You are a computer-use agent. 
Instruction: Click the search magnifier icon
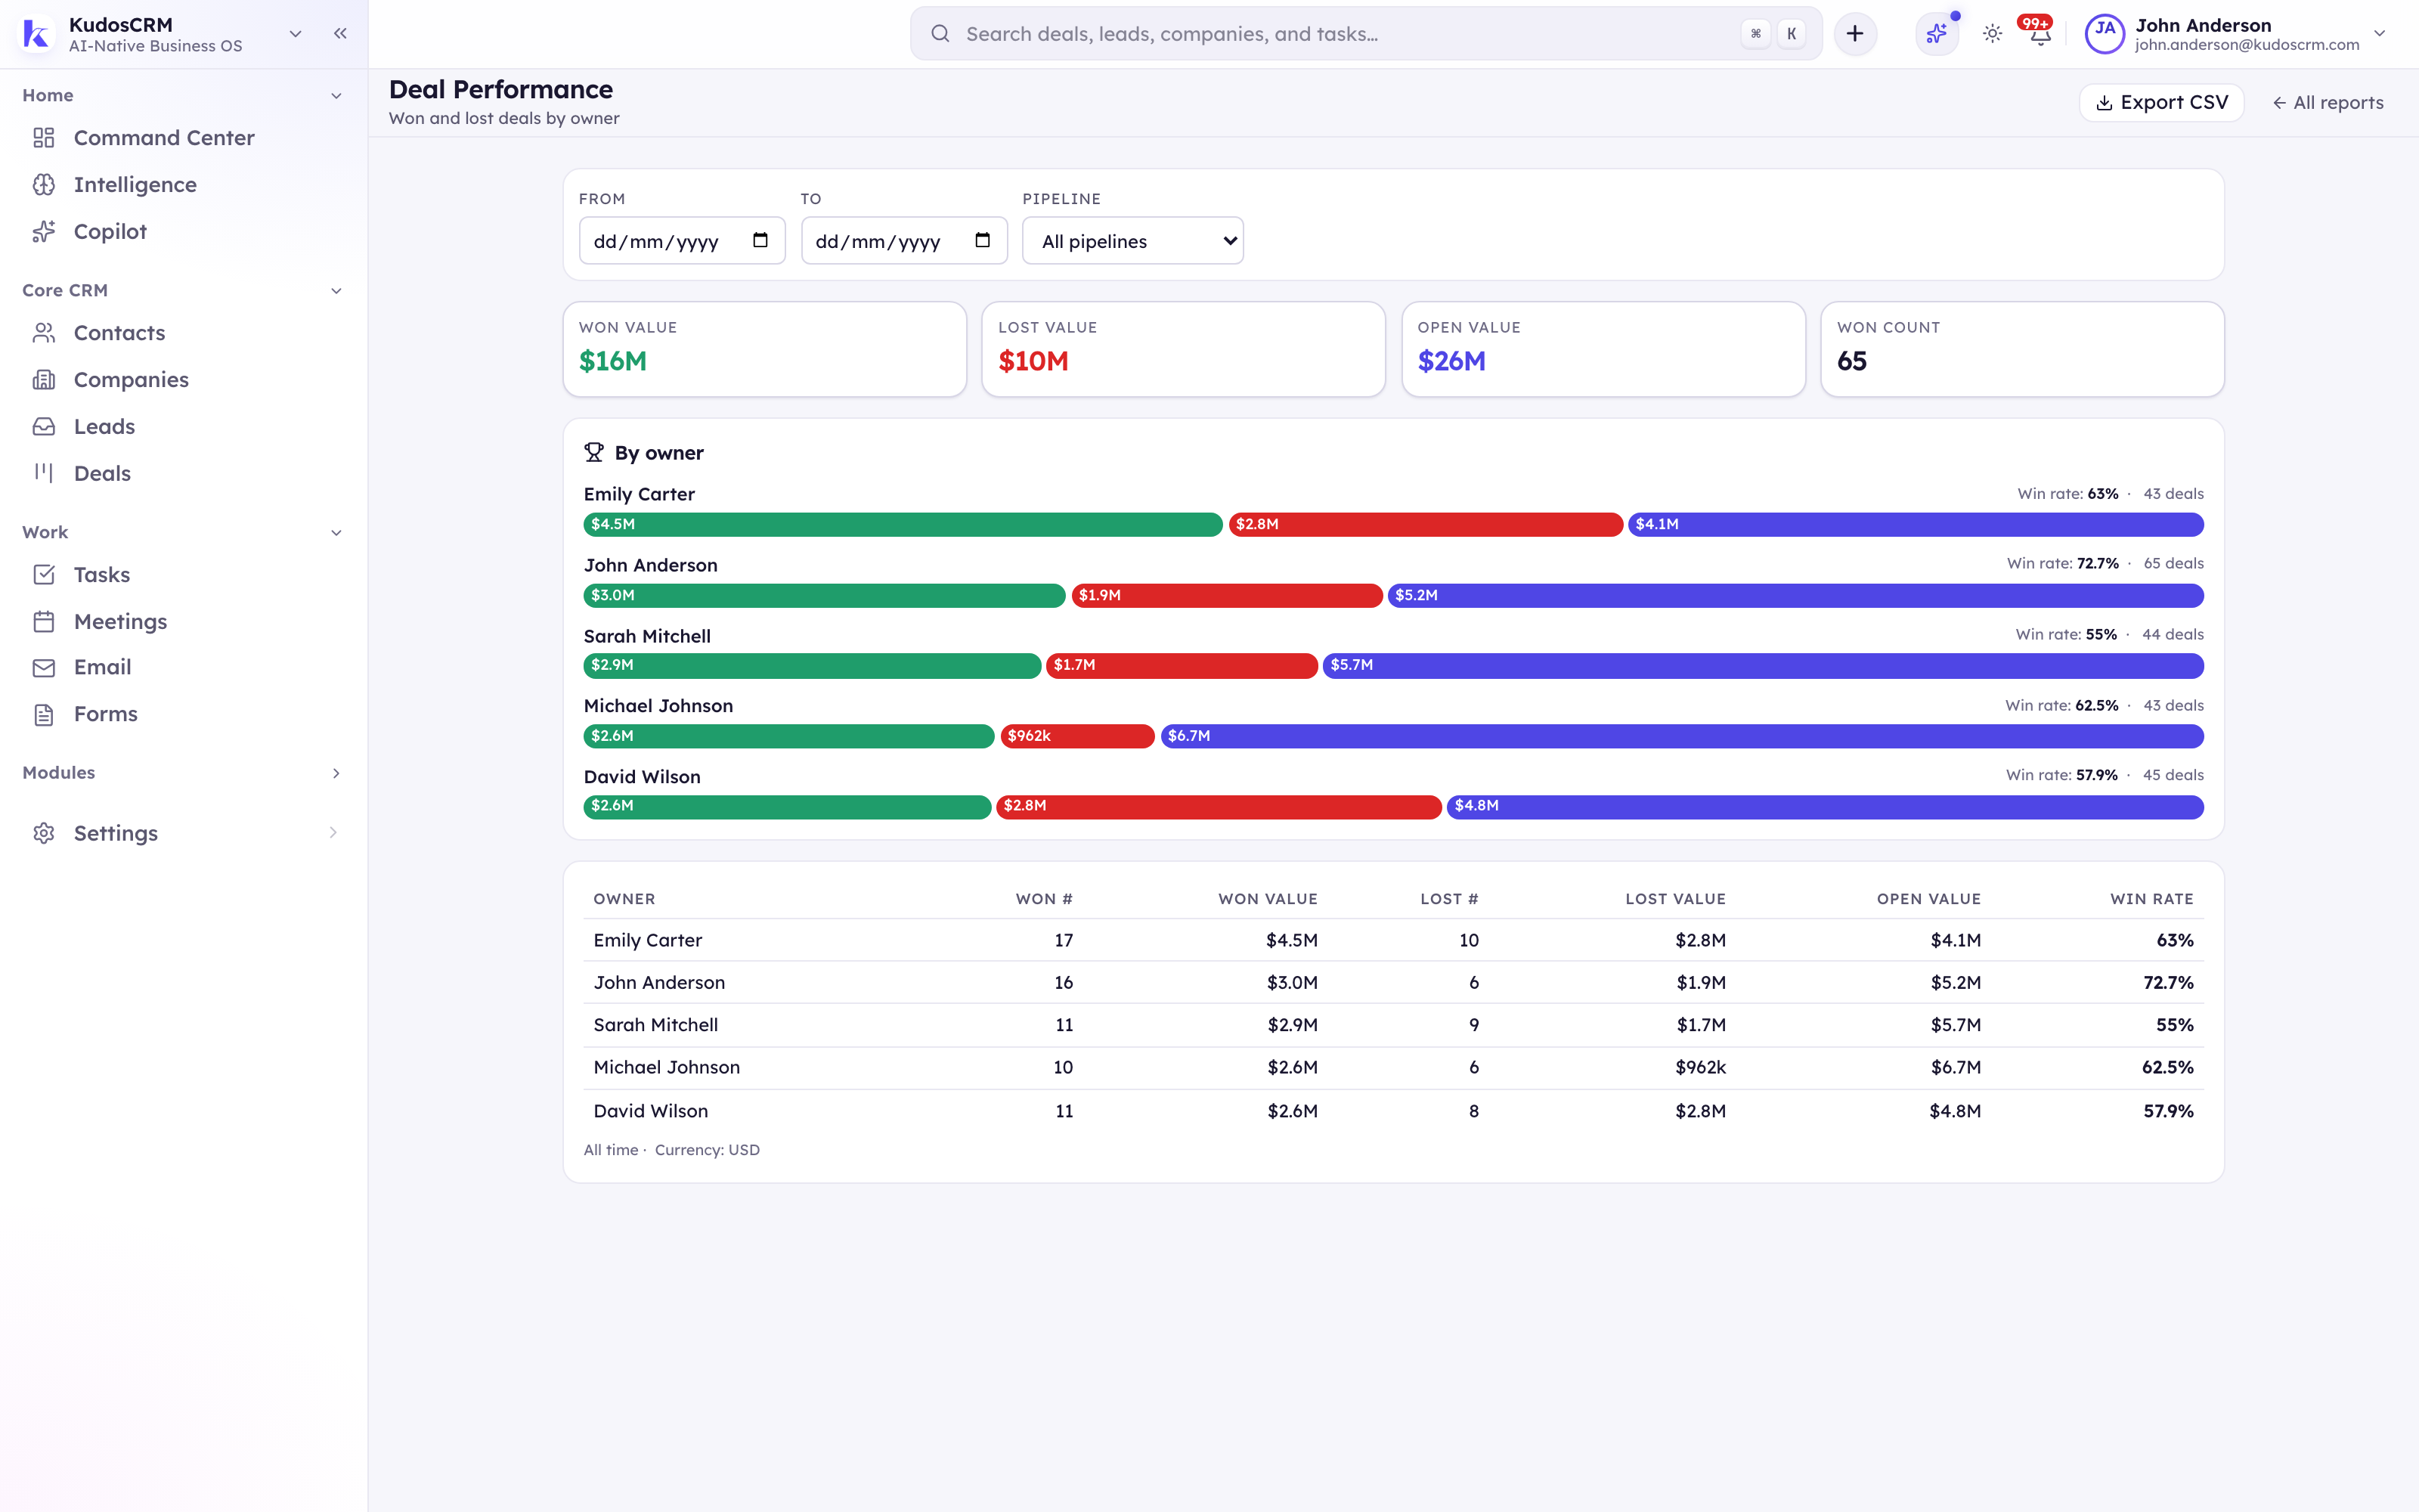[x=940, y=34]
